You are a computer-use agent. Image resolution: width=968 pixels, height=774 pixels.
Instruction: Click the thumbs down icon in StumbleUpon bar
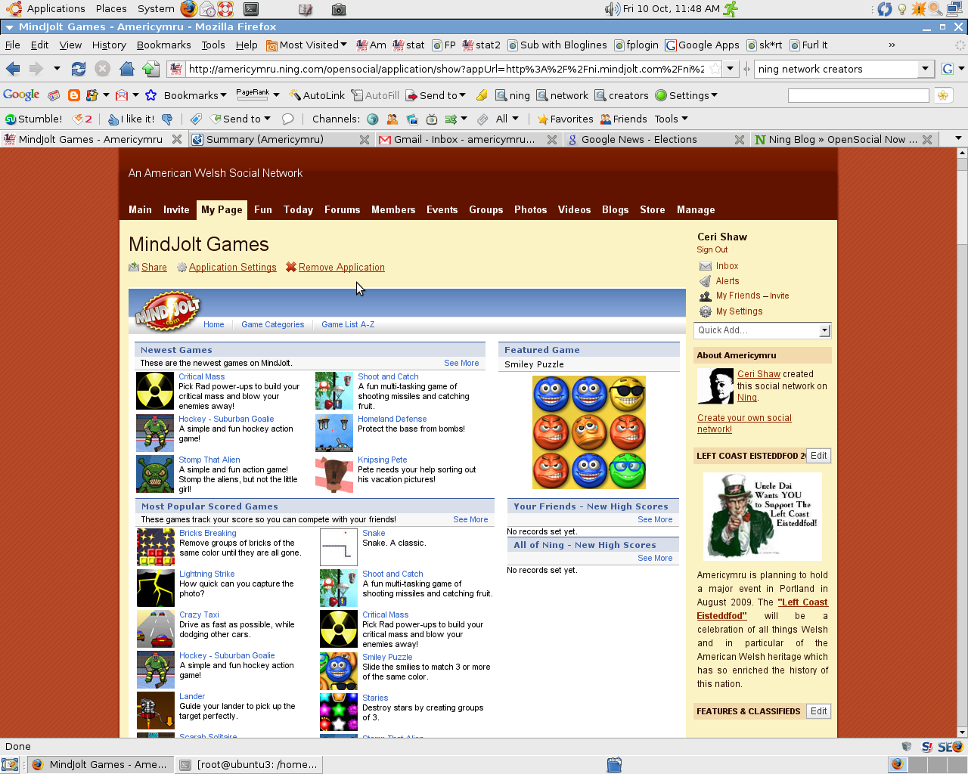coord(167,119)
